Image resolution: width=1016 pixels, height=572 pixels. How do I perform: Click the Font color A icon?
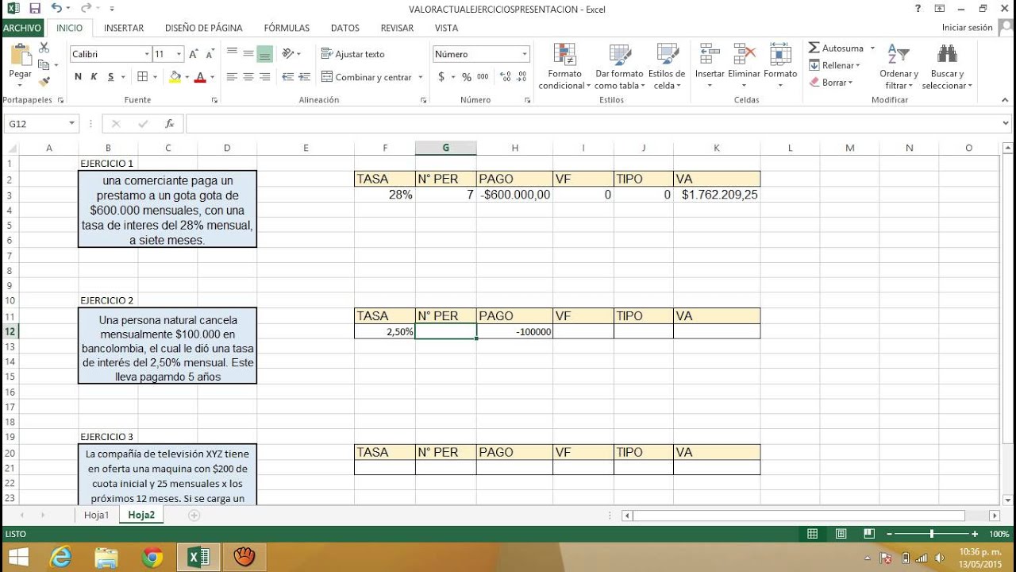click(x=200, y=77)
